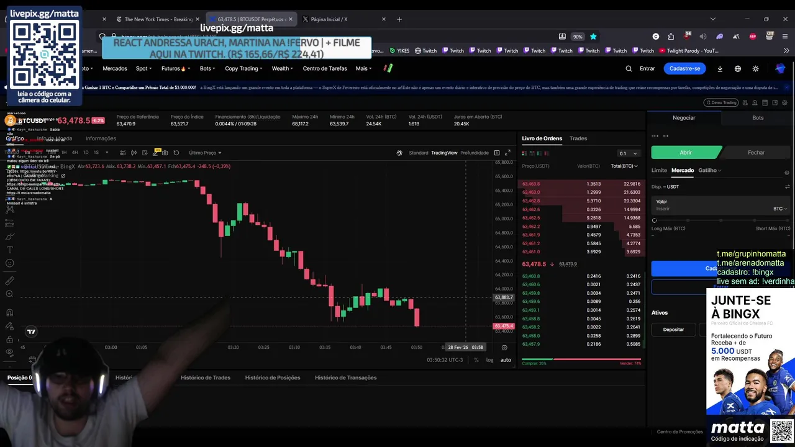The height and width of the screenshot is (447, 795).
Task: Click the chart fullscreen expand icon
Action: [507, 153]
